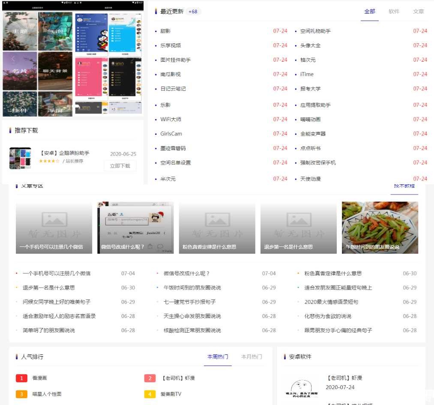Switch to the 全部 tab
This screenshot has width=434, height=405.
369,12
